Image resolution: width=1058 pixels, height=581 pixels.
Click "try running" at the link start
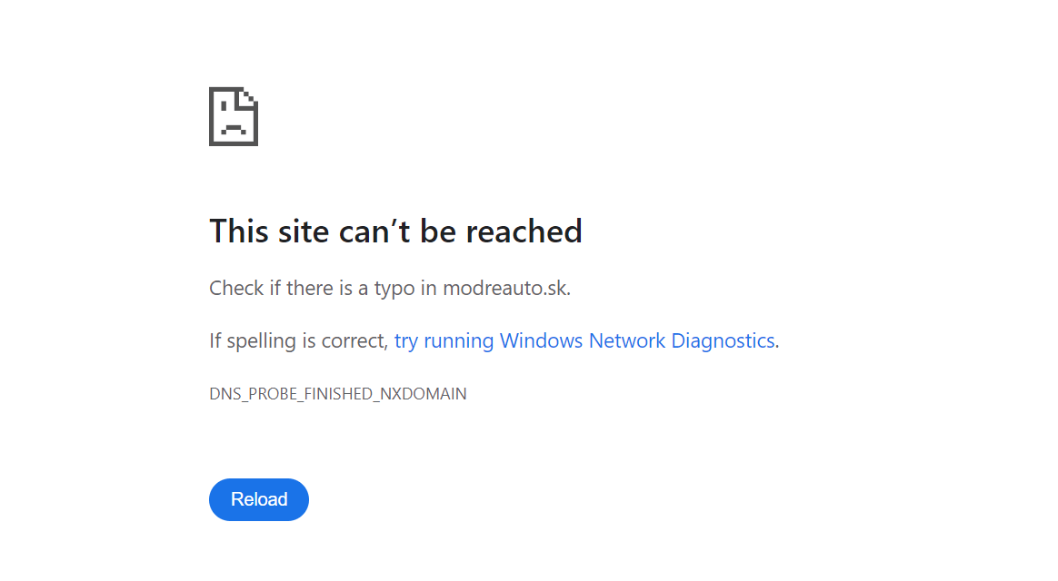click(x=444, y=341)
